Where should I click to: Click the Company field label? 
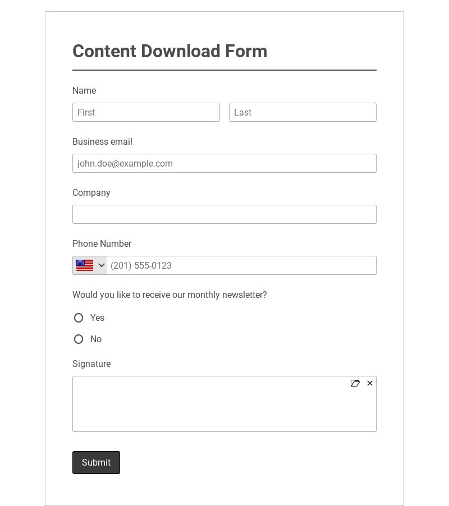click(91, 193)
